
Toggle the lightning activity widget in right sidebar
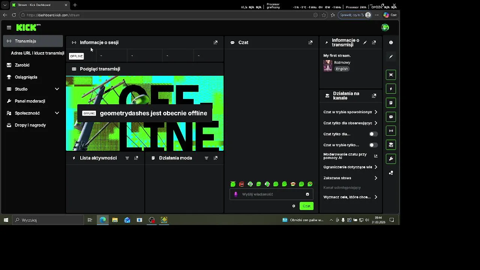(391, 89)
